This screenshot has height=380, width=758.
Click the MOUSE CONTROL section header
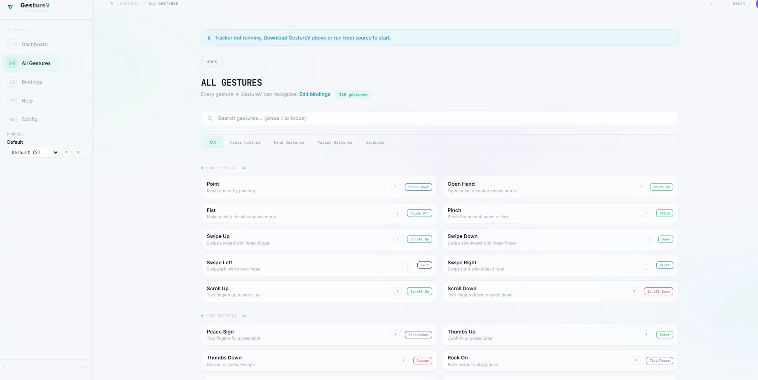[x=221, y=168]
